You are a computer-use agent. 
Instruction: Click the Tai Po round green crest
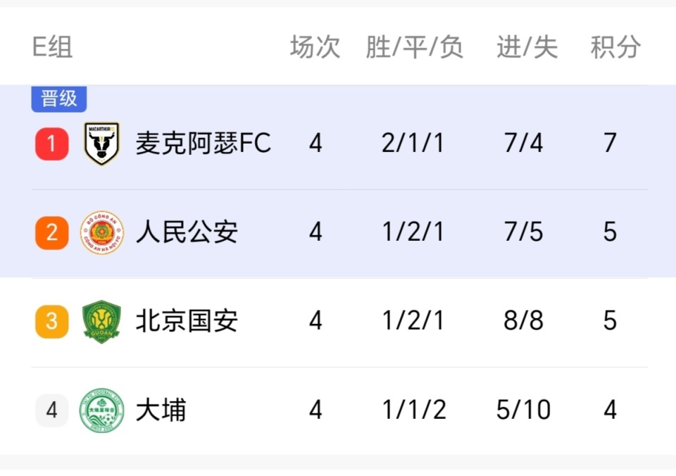click(x=101, y=410)
